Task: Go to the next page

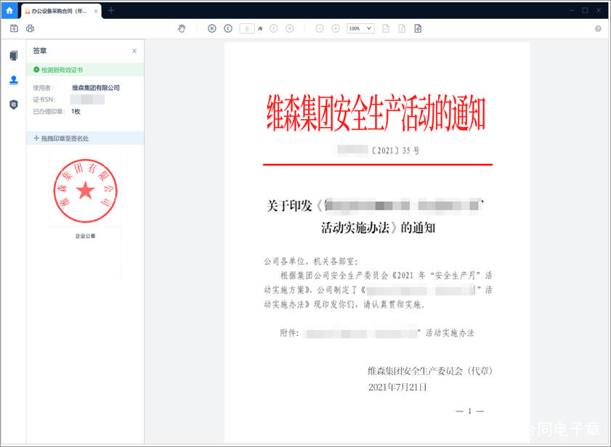Action: click(274, 28)
